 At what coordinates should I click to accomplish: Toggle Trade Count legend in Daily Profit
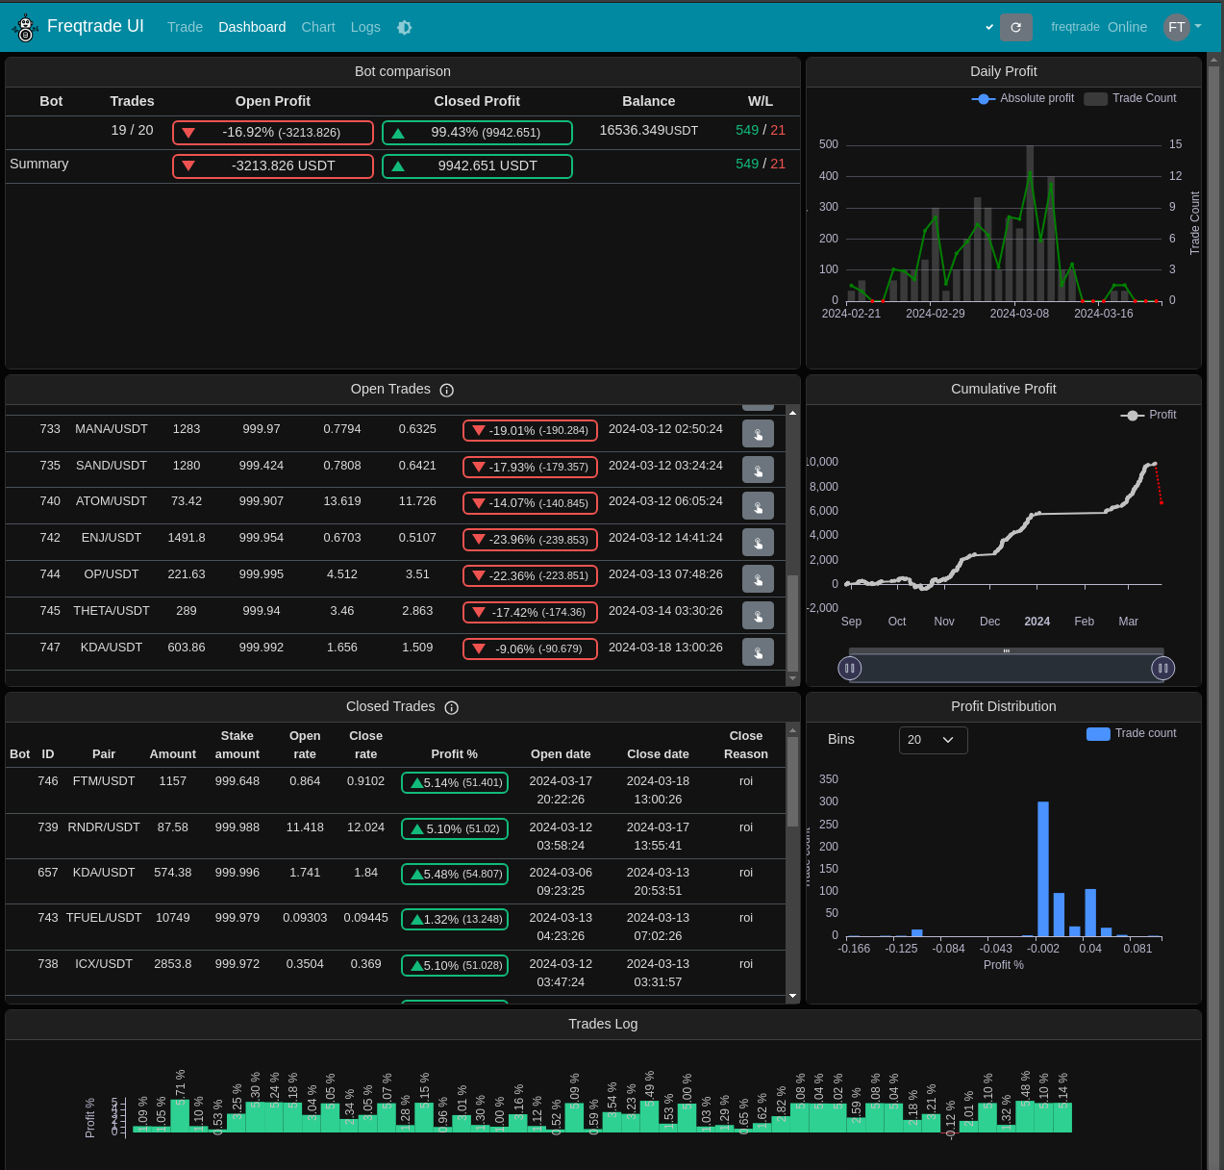pos(1130,98)
